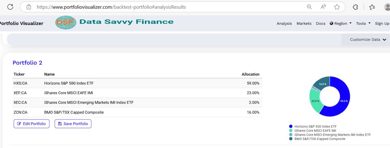Reload the page with the refresh icon
The width and height of the screenshot is (390, 148).
coord(10,7)
